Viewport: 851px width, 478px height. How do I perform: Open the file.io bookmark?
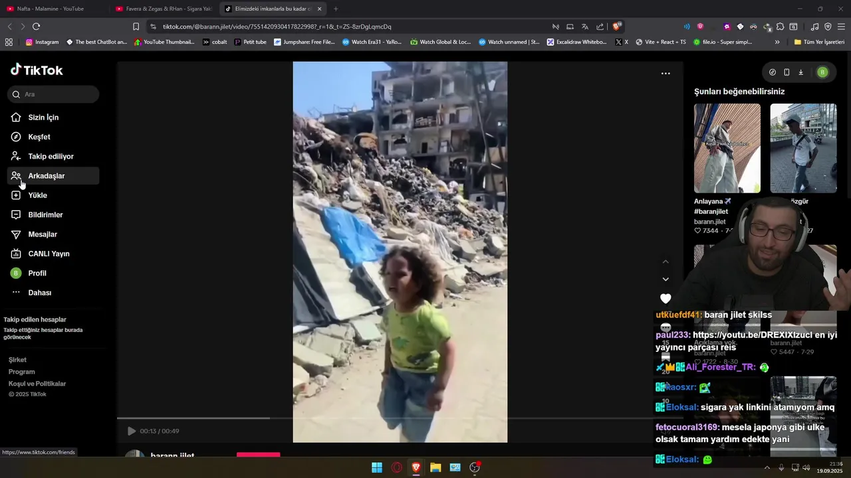click(722, 42)
